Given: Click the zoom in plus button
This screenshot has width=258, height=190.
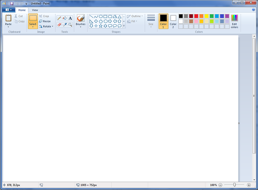Looking at the screenshot, I should [249, 185].
